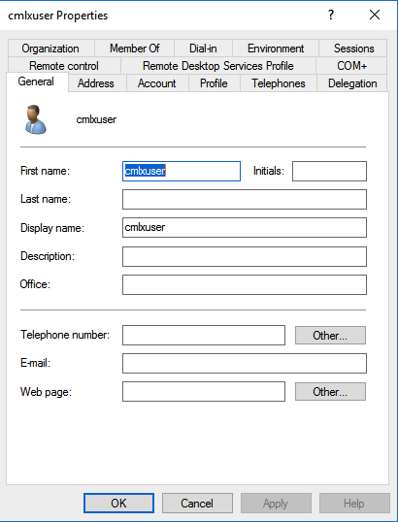398x522 pixels.
Task: Focus the Office text field
Action: click(x=245, y=284)
